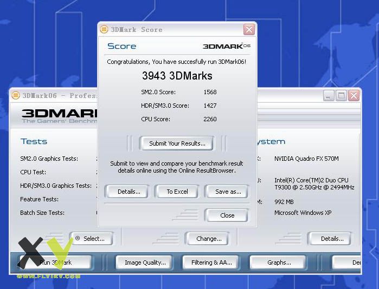Close the 3DMark Score dialog with X
Screen dimensions: 379x289
click(x=249, y=29)
